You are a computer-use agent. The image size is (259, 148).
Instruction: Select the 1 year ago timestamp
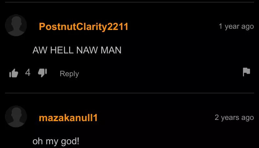coord(236,27)
